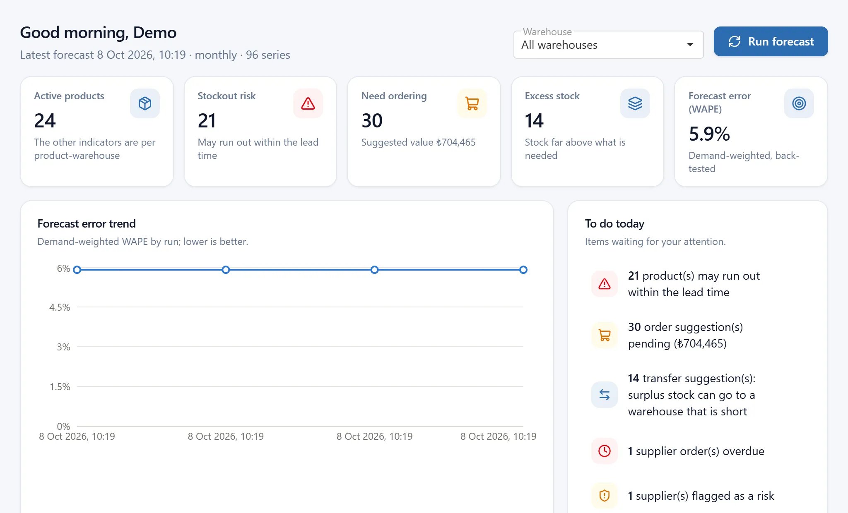Click cart icon beside 30 order suggestions pending

tap(605, 335)
